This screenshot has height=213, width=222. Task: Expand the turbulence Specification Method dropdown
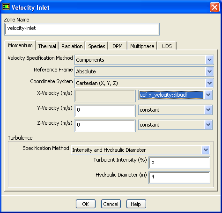click(206, 150)
